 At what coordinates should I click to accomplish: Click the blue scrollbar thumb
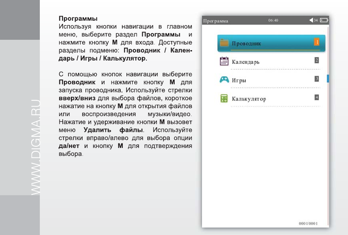pyautogui.click(x=328, y=79)
